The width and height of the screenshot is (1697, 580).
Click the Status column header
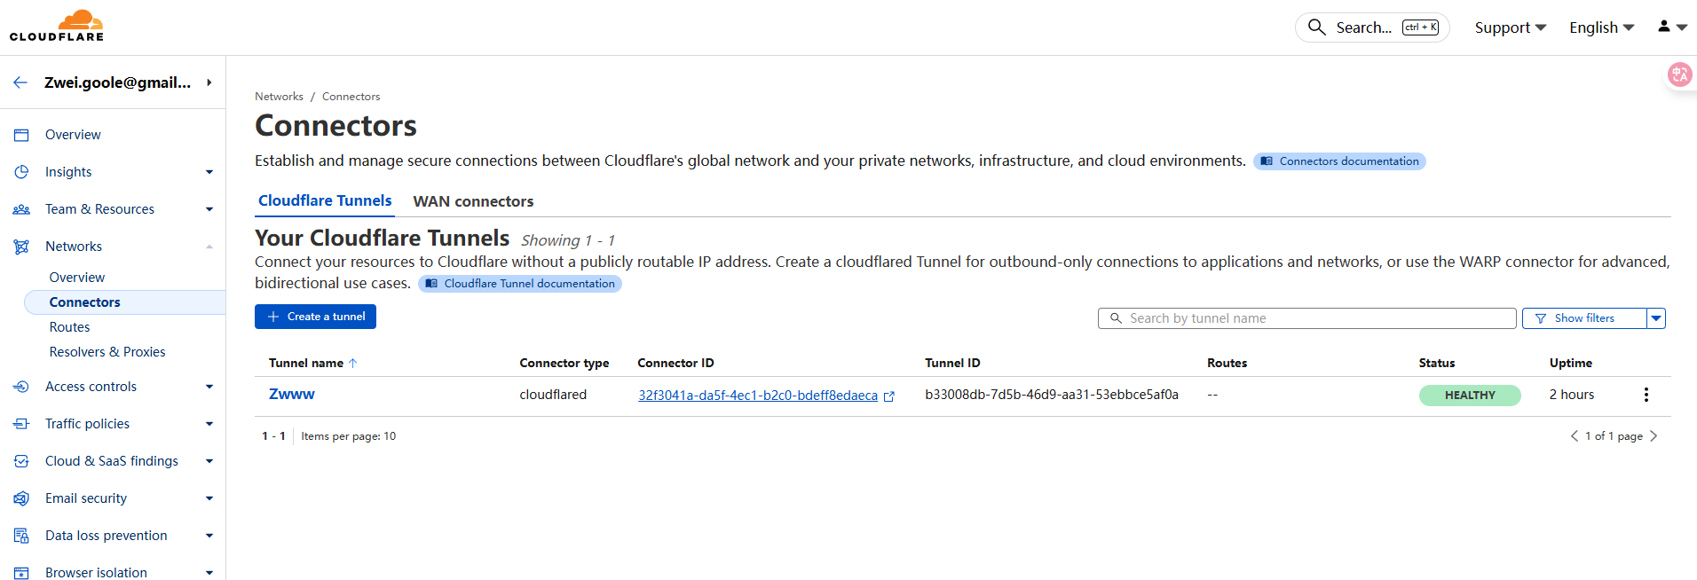1437,363
